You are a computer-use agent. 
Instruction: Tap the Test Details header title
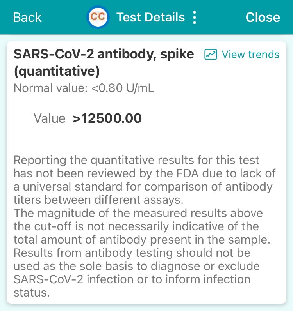click(150, 17)
